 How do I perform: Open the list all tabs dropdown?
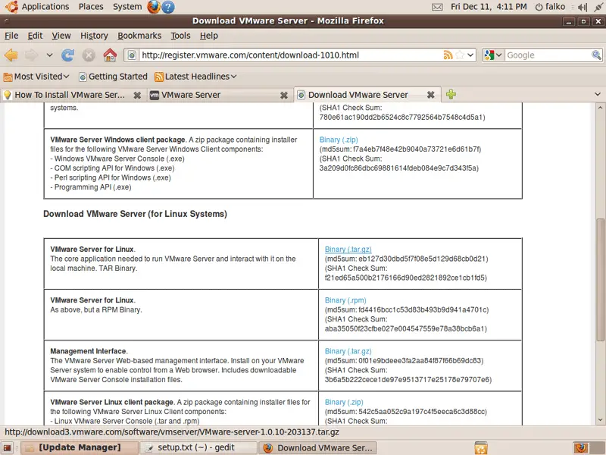[x=598, y=94]
